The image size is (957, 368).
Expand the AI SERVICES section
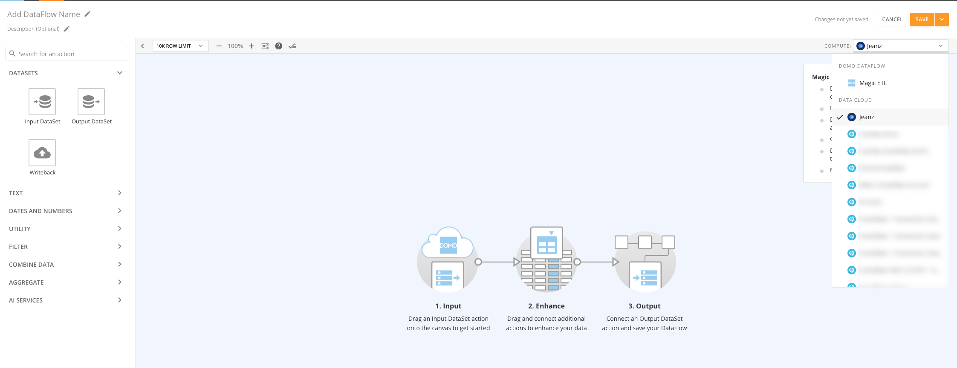(120, 300)
